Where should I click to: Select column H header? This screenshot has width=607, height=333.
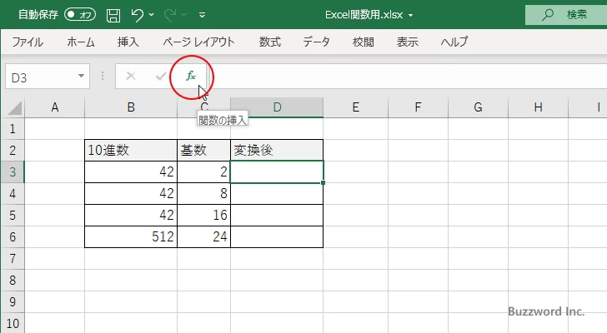coord(538,107)
